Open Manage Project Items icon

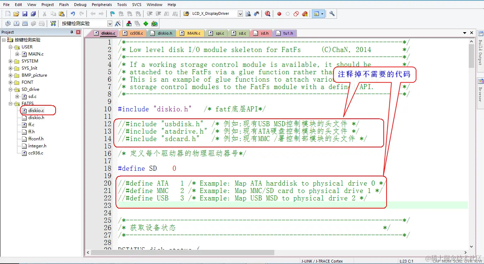coord(129,24)
